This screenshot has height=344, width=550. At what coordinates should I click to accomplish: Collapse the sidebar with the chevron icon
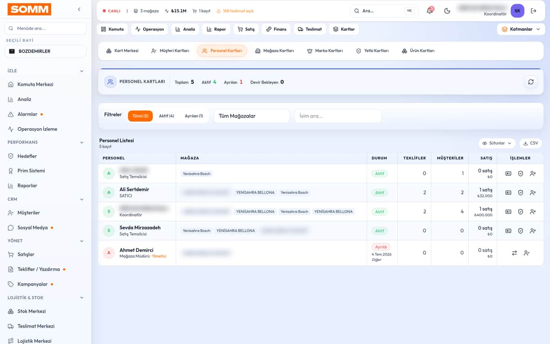(79, 9)
